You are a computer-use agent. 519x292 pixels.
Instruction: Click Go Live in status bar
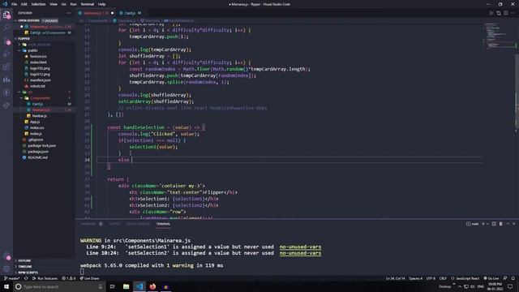click(x=491, y=278)
